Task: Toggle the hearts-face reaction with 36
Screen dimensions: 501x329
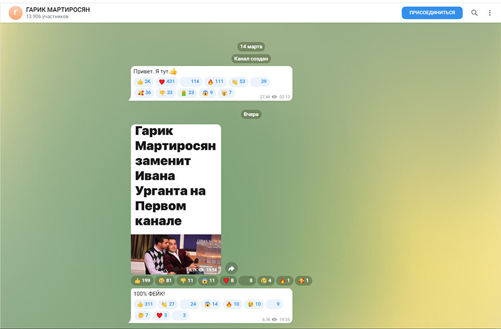Action: click(144, 93)
